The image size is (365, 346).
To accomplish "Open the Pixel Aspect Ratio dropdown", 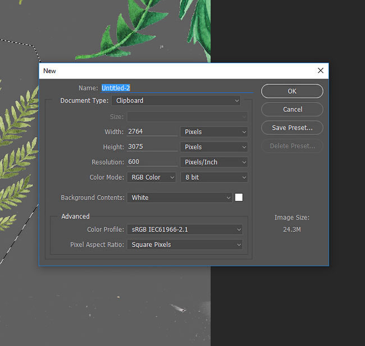I will point(185,245).
